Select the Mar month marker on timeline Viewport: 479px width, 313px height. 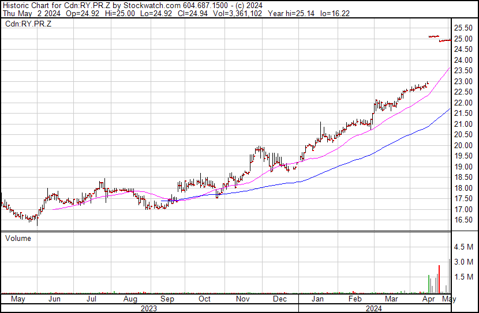(392, 299)
